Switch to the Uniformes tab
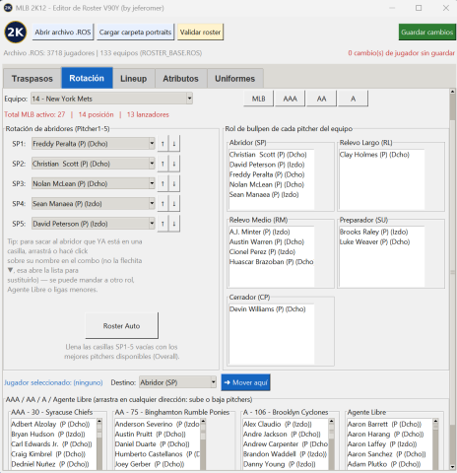The width and height of the screenshot is (457, 473). [235, 79]
